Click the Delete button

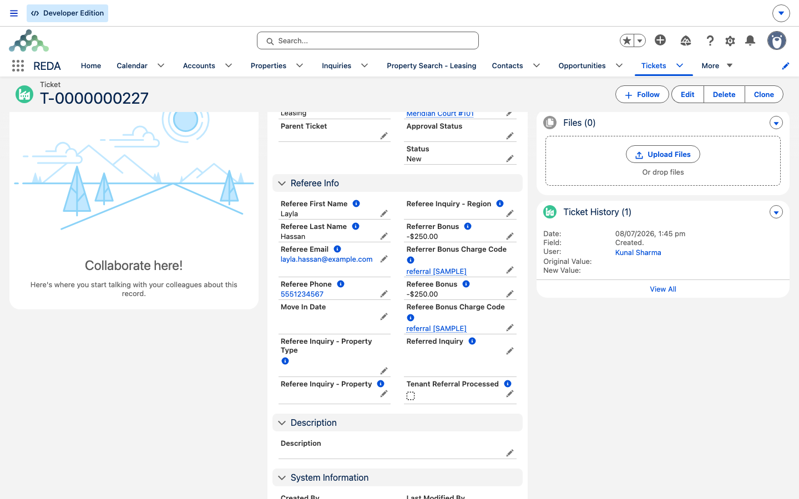(x=724, y=95)
